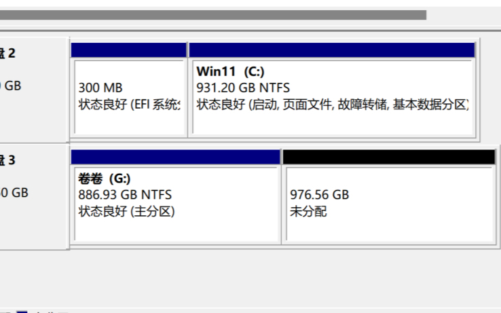Click the blue header strip above 300 MB partition
This screenshot has width=501, height=313.
(x=128, y=50)
